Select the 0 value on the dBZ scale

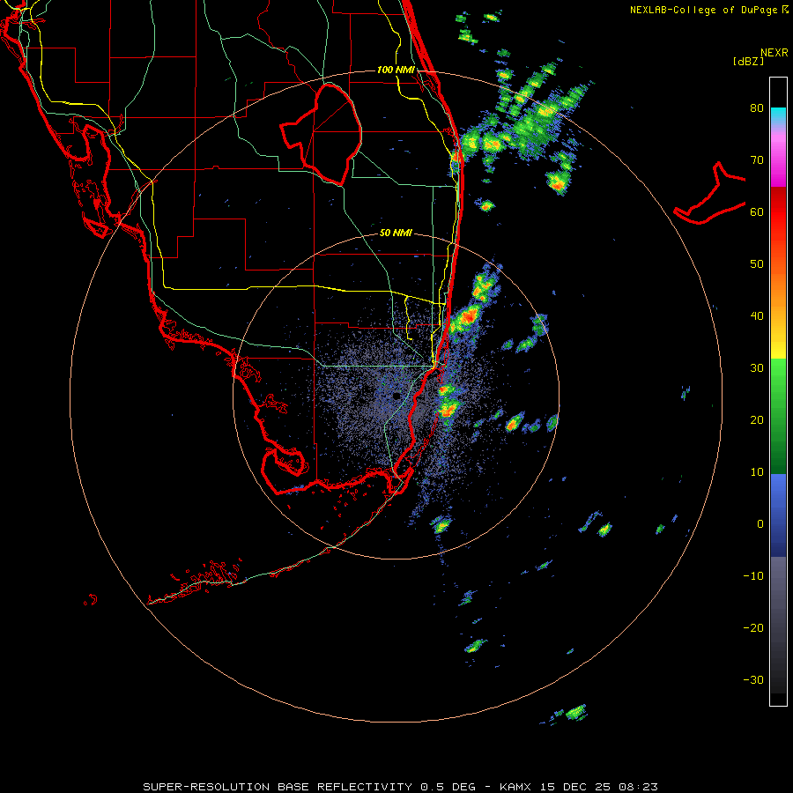click(x=760, y=524)
